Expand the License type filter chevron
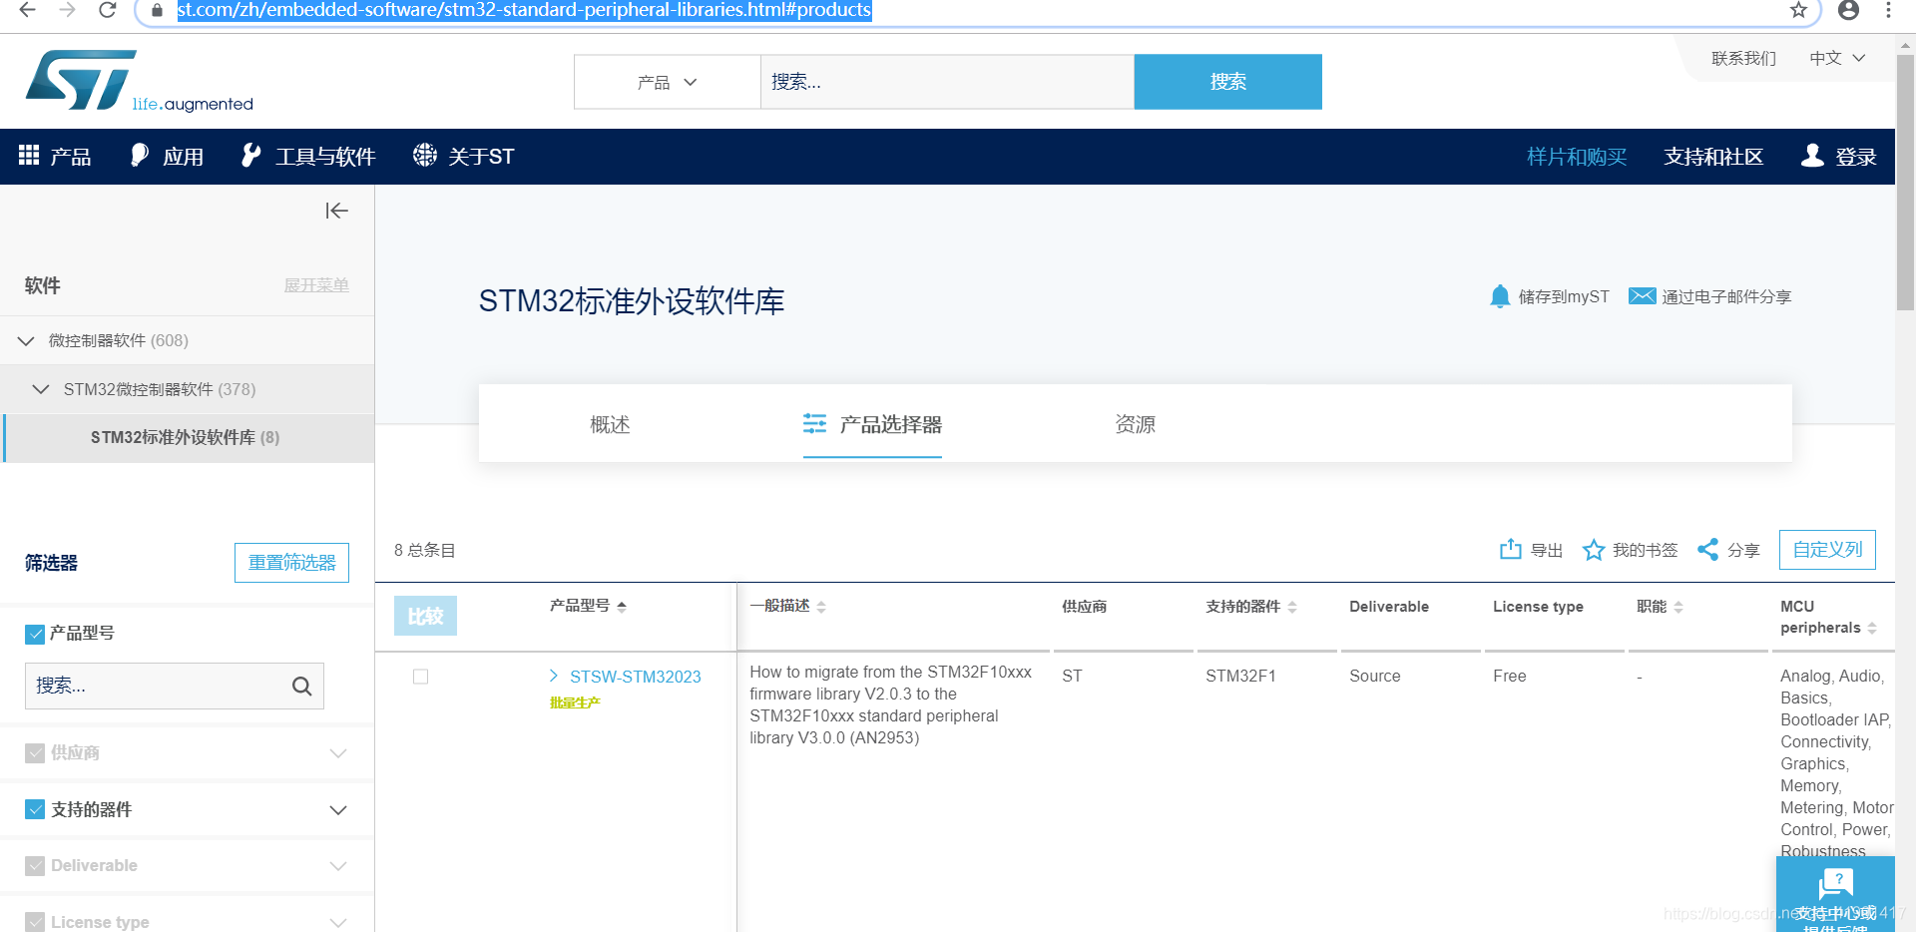Viewport: 1916px width, 932px height. [x=338, y=921]
